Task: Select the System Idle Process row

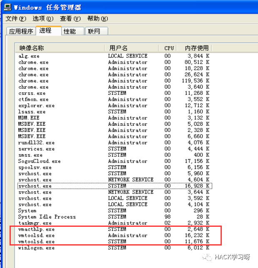Action: tap(114, 216)
